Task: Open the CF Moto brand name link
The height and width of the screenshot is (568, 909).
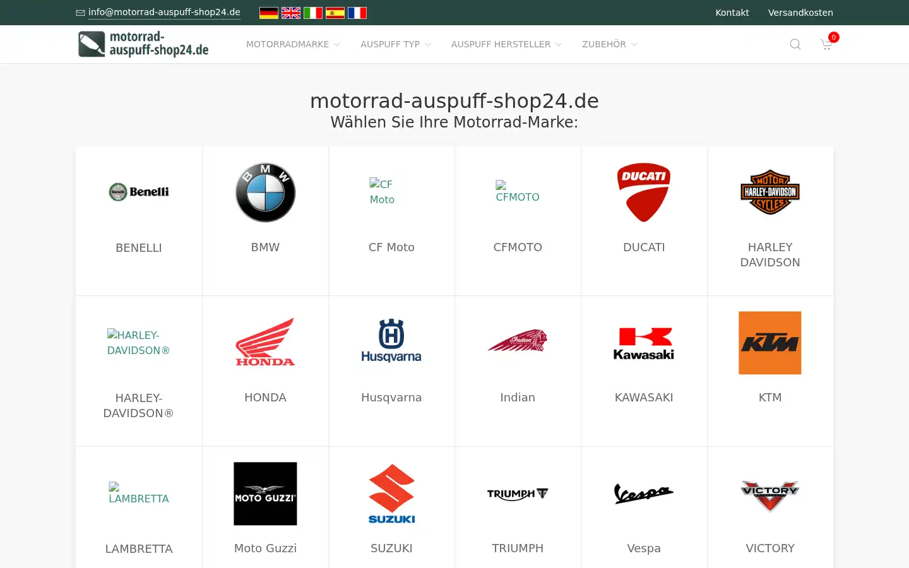Action: tap(391, 247)
